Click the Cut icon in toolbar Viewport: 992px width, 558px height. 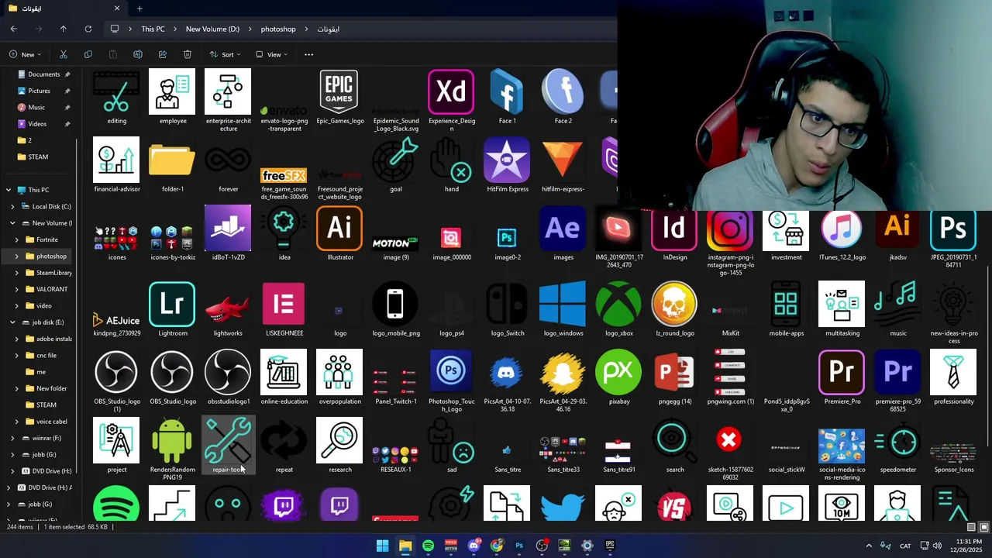(64, 54)
